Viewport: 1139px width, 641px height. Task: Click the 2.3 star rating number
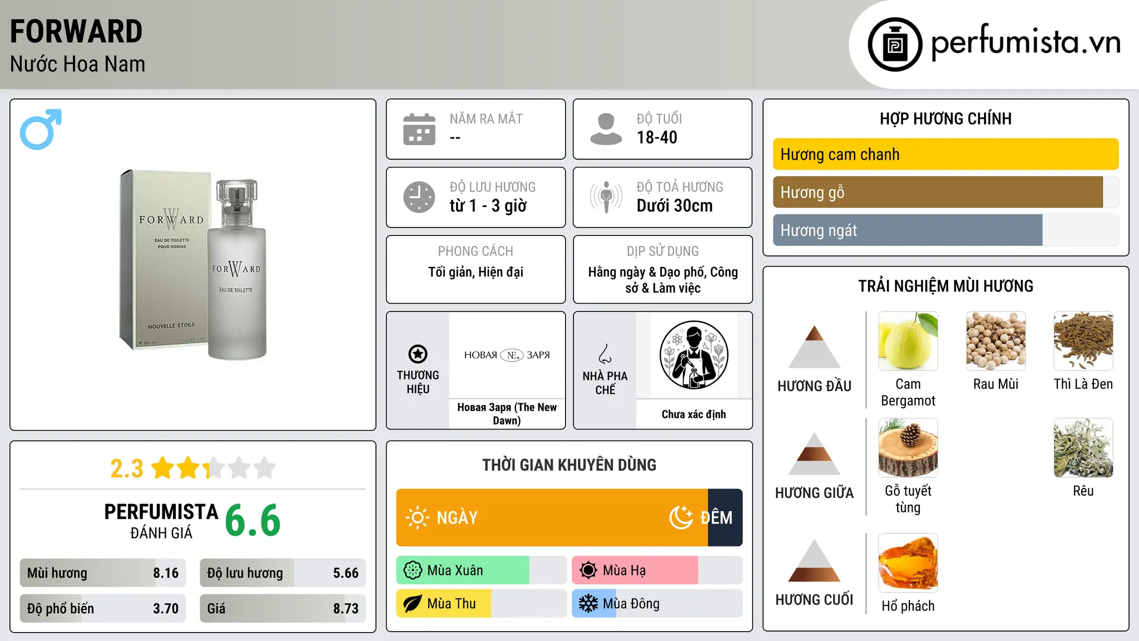tap(127, 469)
